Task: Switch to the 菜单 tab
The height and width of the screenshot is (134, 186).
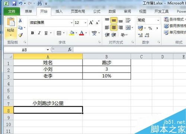Action: coord(28,12)
